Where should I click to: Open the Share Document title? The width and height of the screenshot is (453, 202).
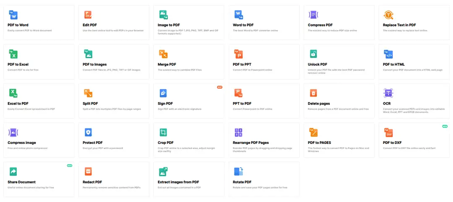(22, 182)
